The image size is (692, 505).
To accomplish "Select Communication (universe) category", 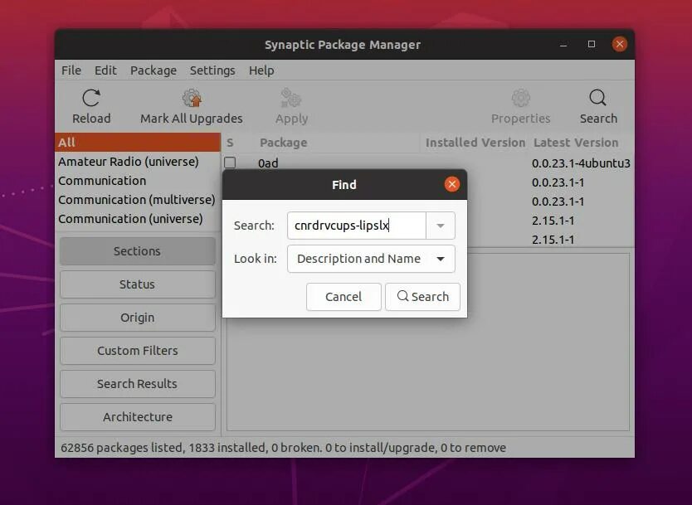I will pos(138,219).
